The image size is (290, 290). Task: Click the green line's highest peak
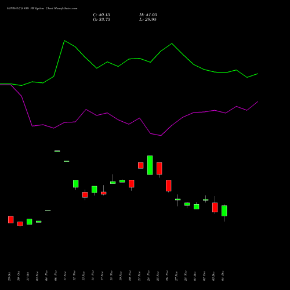[x=64, y=41]
